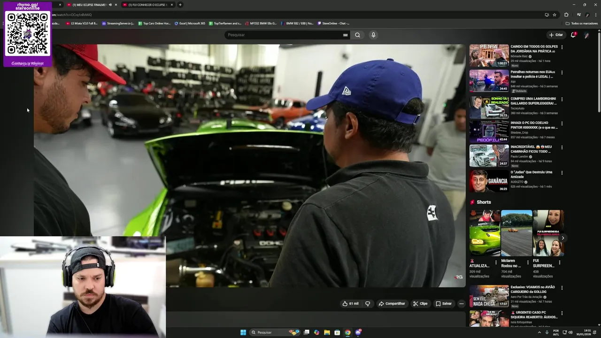Open the TopTierRamen bookmark
Screen dimensions: 601x338
(x=225, y=23)
